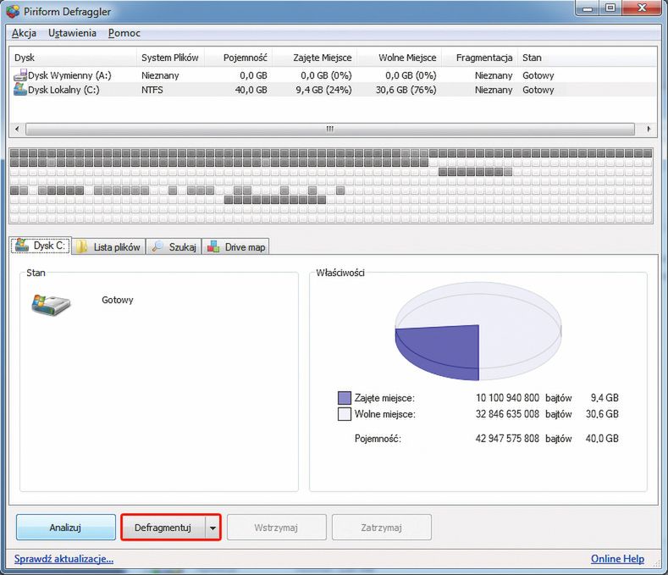Open the Pomoc menu
This screenshot has width=668, height=575.
pyautogui.click(x=124, y=33)
